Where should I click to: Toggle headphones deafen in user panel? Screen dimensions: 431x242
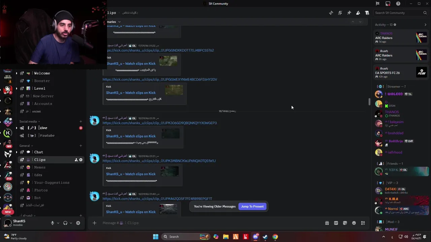[65, 223]
